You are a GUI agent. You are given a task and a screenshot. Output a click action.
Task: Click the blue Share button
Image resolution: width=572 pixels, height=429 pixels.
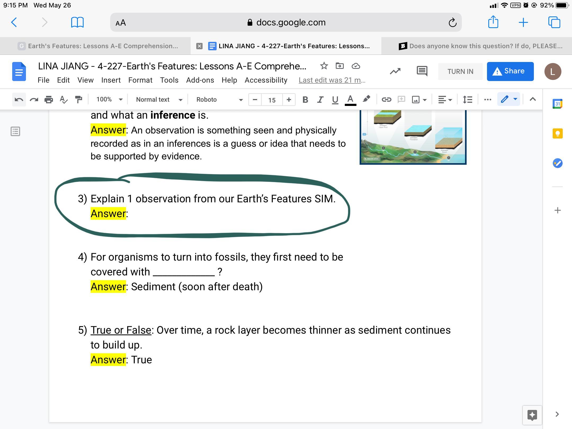pos(510,71)
